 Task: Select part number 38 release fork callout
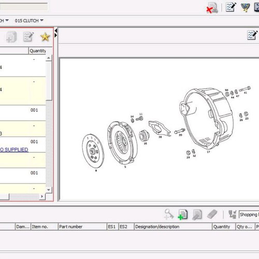point(160,137)
